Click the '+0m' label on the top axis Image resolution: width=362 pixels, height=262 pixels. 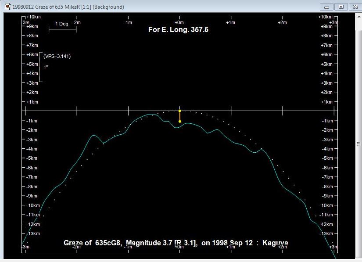coord(179,22)
